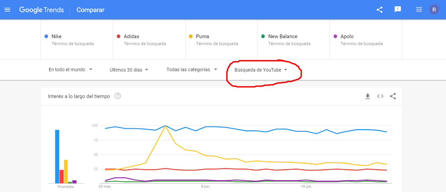Select the Nike search term
Screen dimensions: 446x192
pos(77,39)
